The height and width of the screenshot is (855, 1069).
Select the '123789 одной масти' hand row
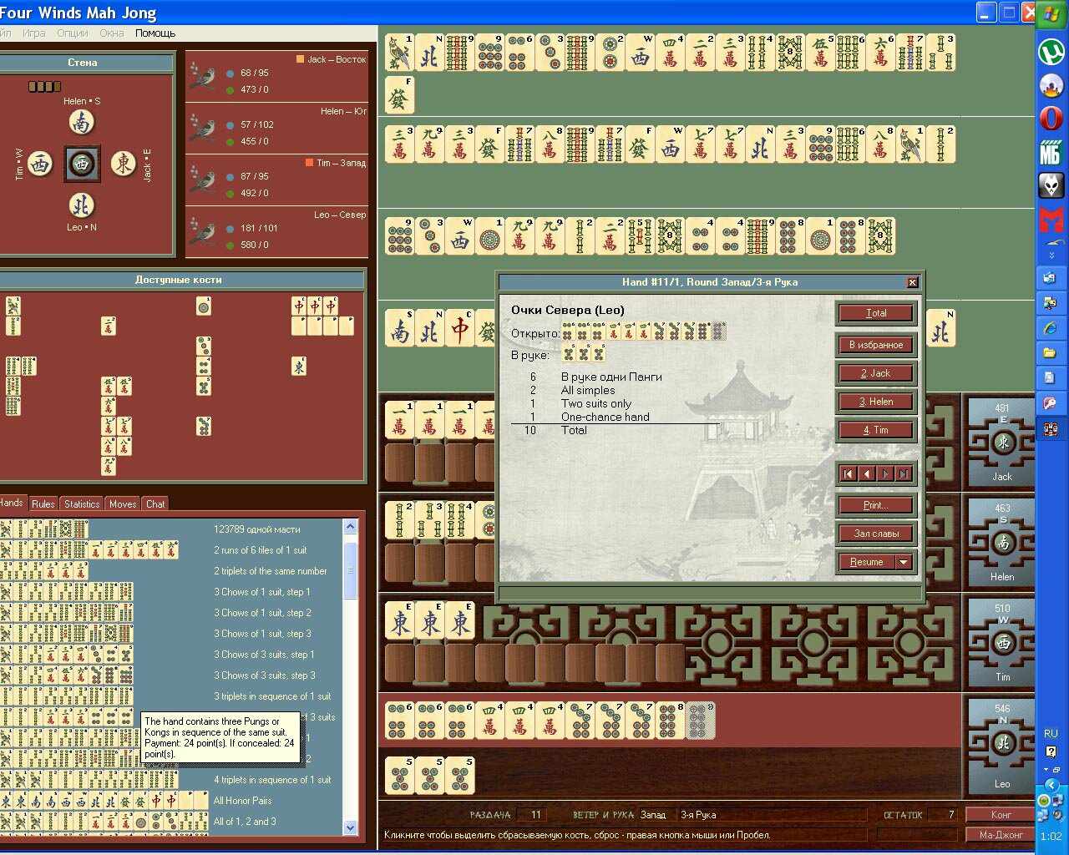171,529
